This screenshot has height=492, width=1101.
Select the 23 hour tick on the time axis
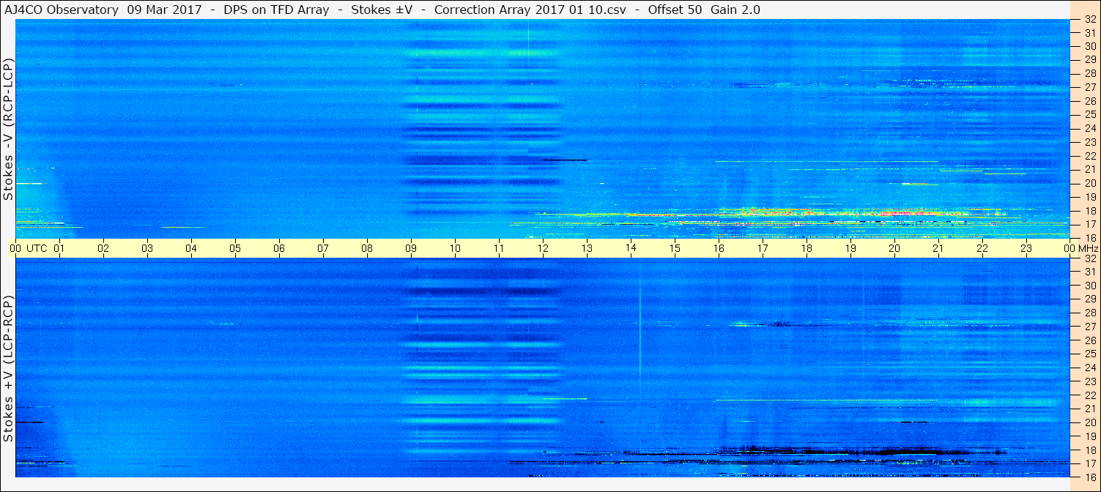coord(1026,249)
